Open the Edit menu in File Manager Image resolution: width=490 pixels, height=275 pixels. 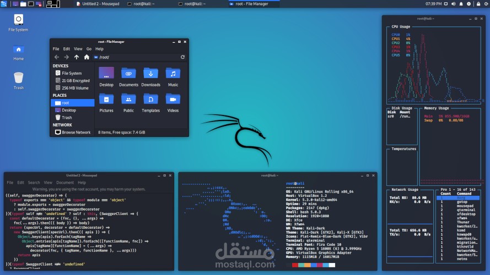coord(67,49)
